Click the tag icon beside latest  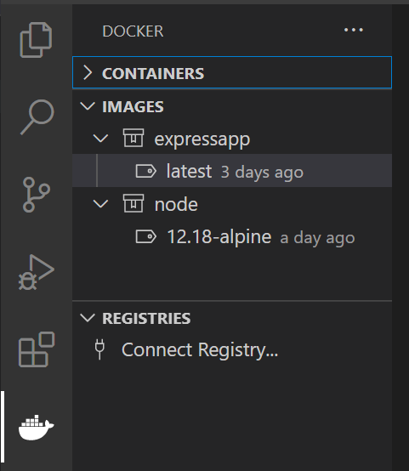[x=145, y=171]
